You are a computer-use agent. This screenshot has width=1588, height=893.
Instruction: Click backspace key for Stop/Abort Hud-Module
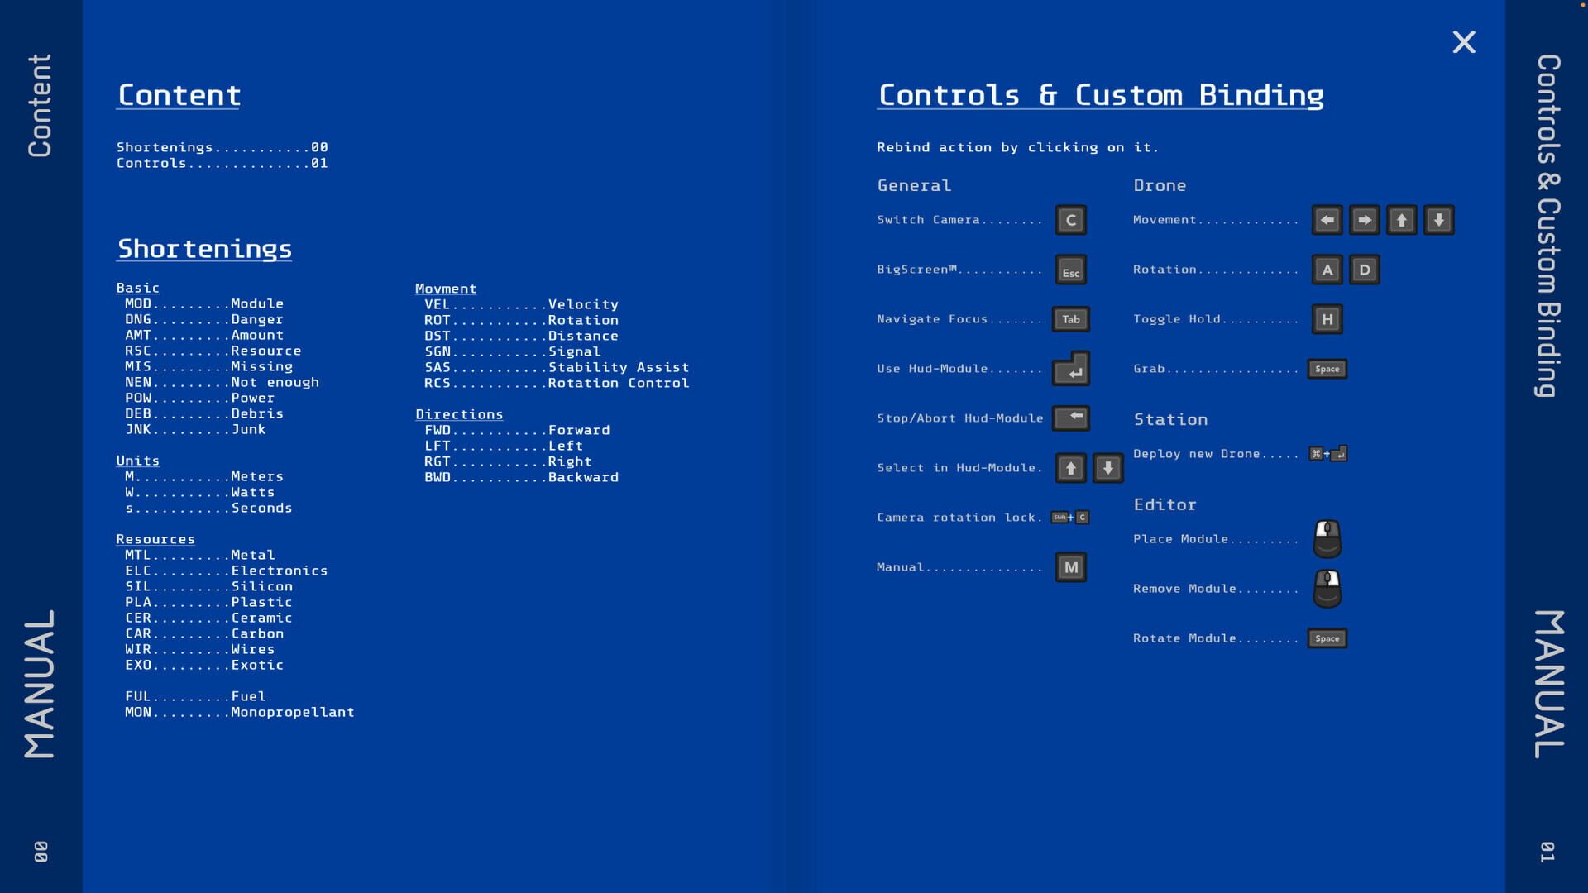(1070, 418)
